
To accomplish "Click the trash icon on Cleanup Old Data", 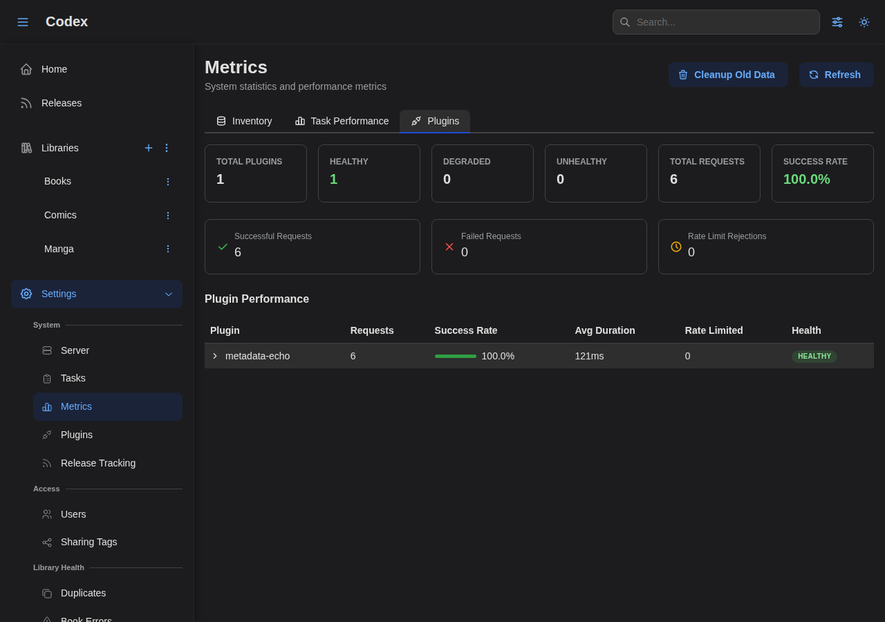I will [x=683, y=75].
